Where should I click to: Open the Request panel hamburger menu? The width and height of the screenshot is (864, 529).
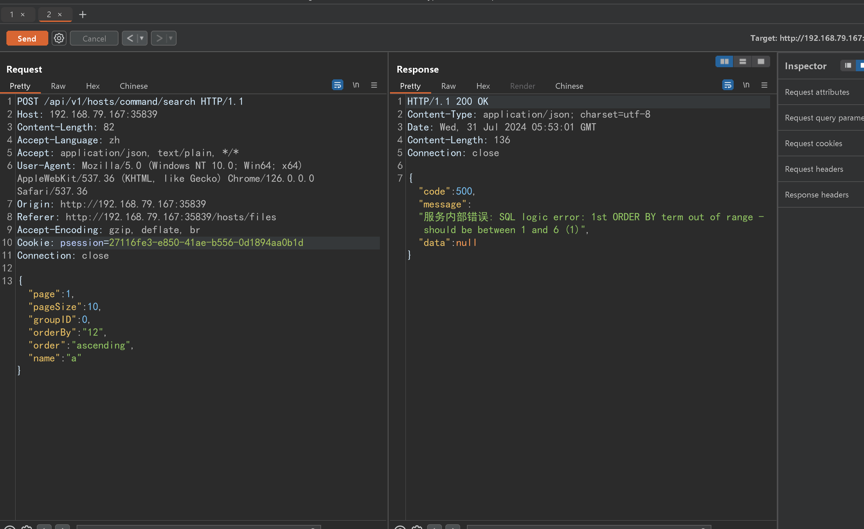tap(374, 85)
